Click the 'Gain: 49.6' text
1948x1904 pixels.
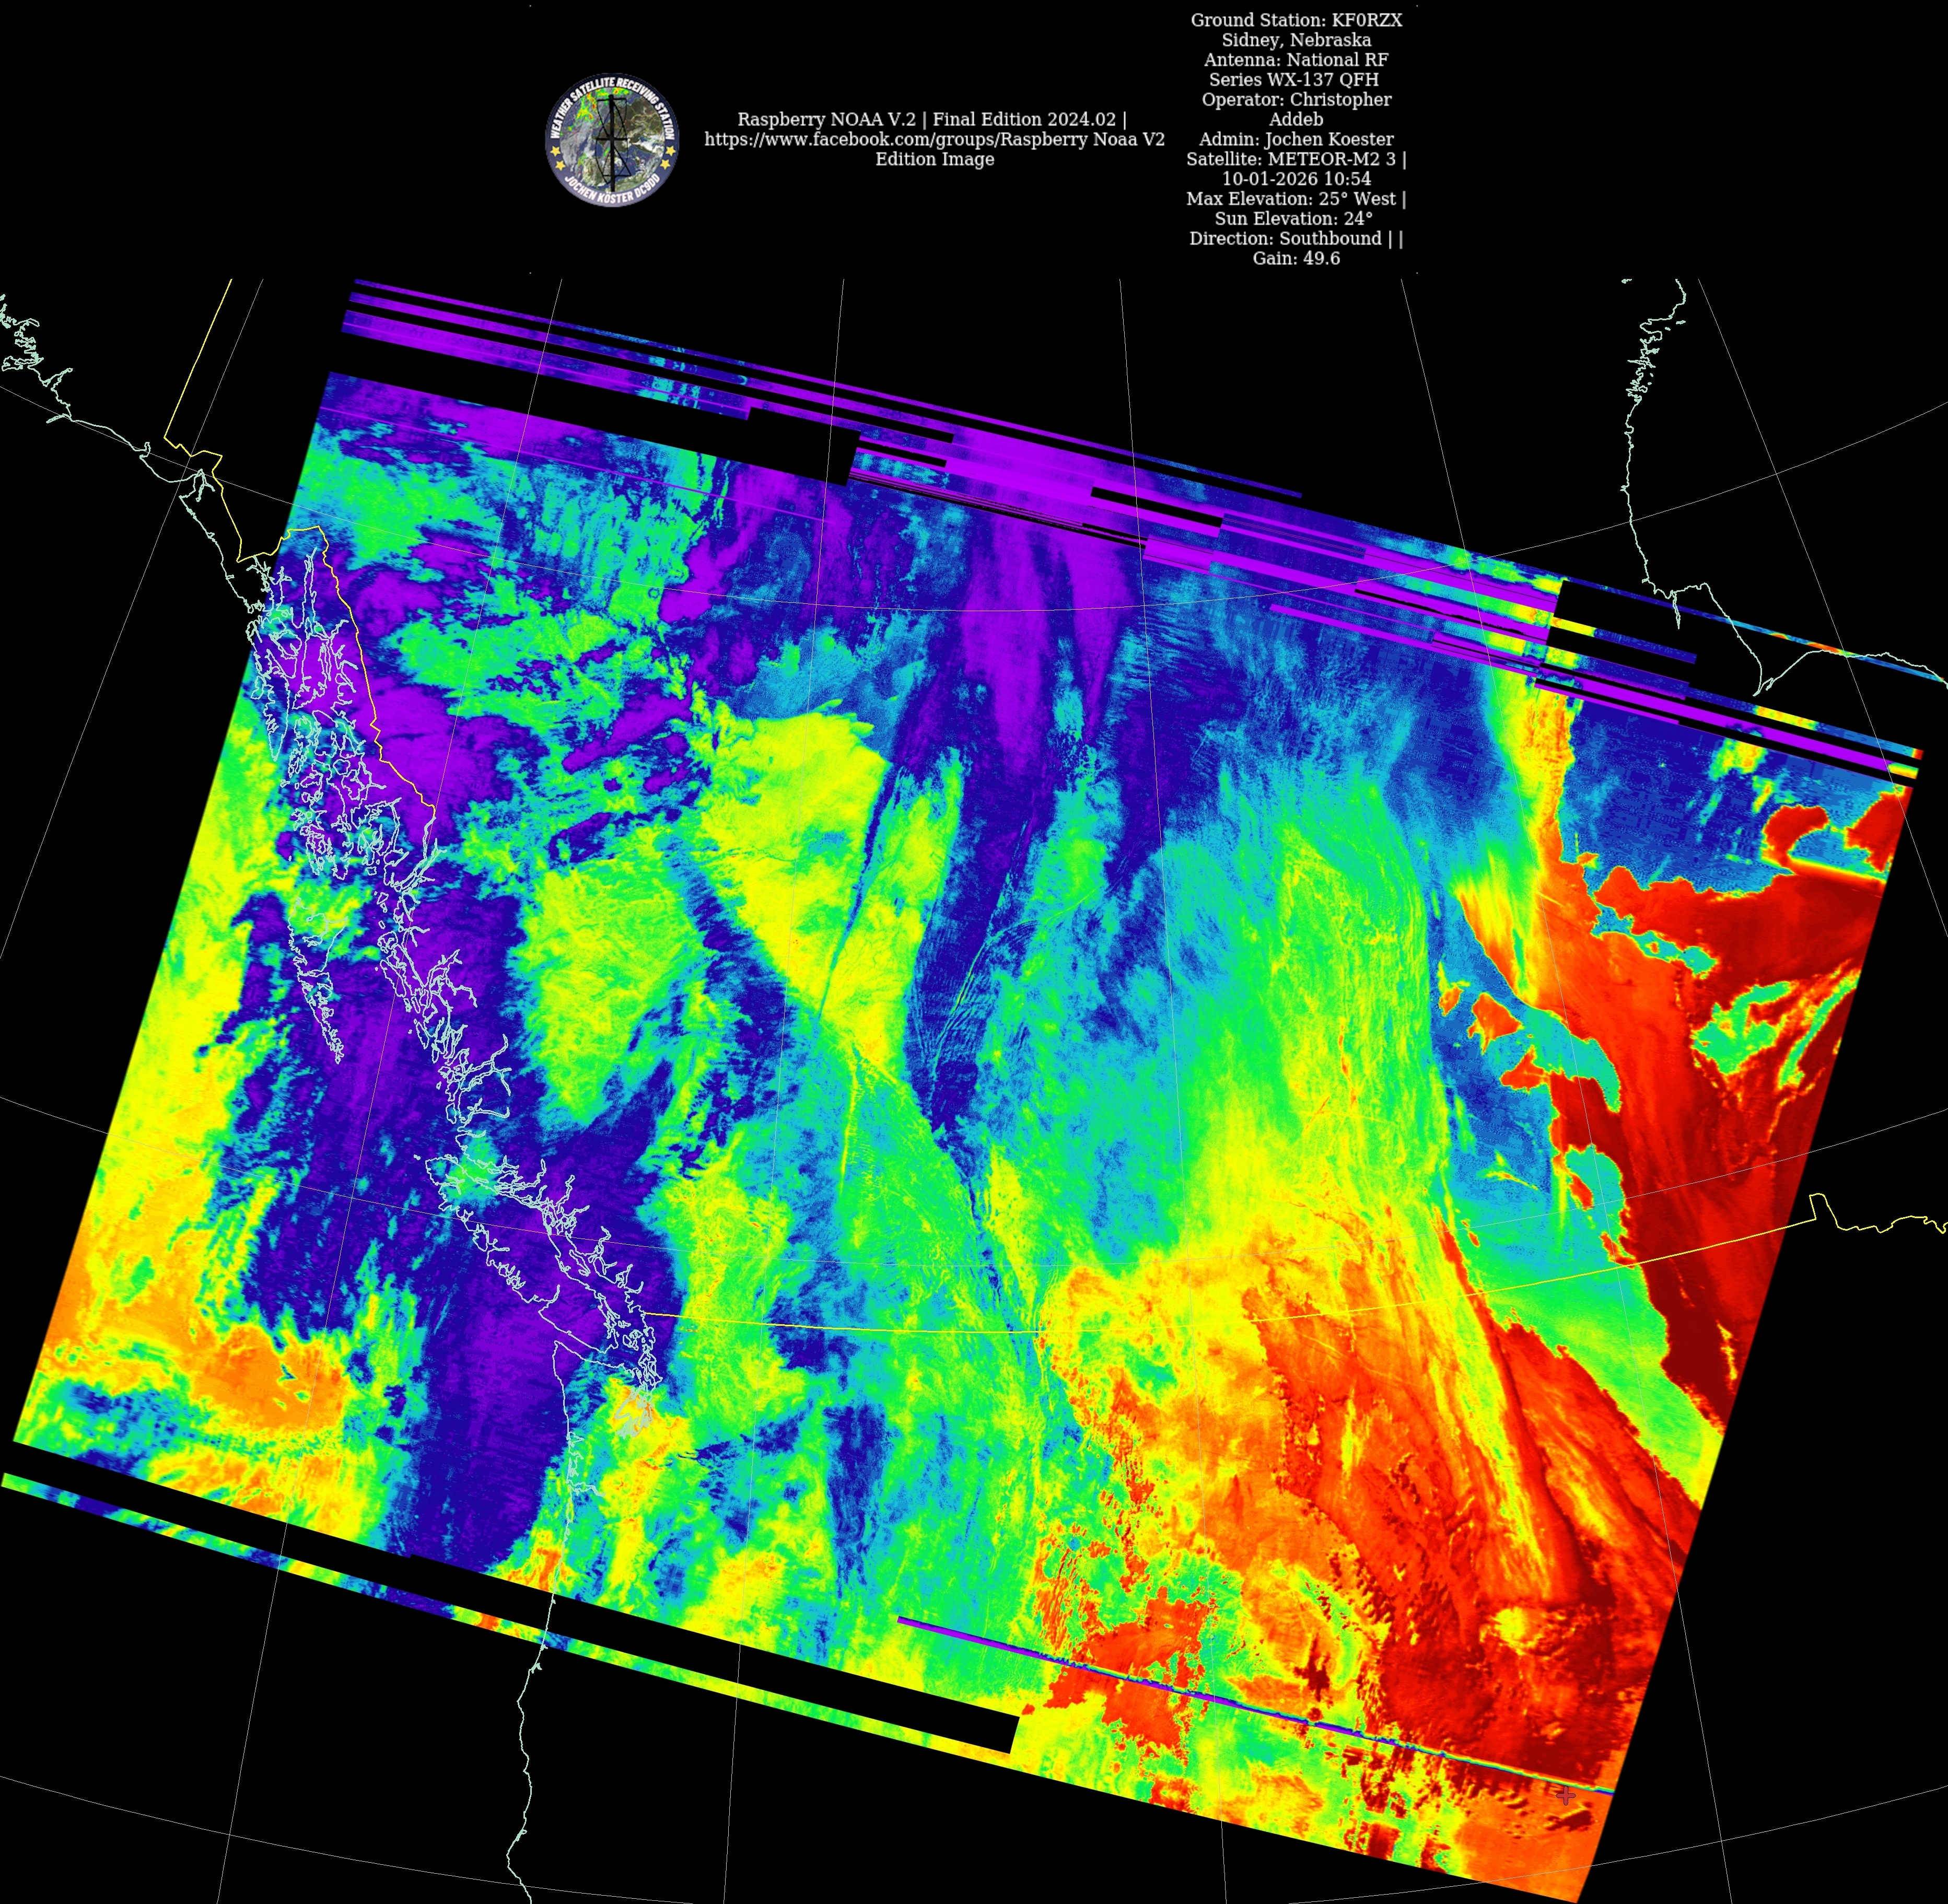(1296, 259)
